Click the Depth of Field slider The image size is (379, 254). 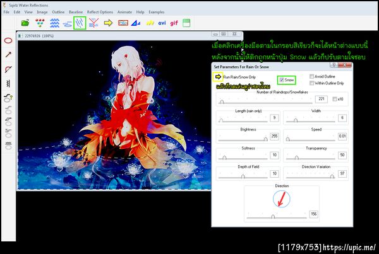[243, 176]
